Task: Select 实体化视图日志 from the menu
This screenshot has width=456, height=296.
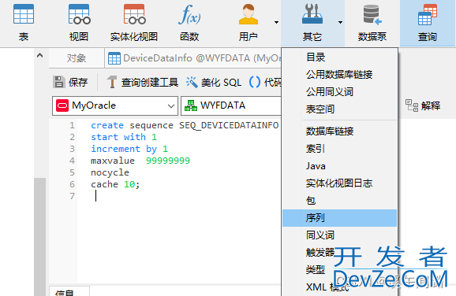Action: [340, 183]
